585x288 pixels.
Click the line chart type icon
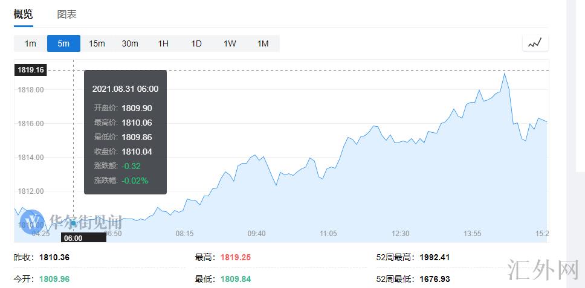pyautogui.click(x=535, y=43)
